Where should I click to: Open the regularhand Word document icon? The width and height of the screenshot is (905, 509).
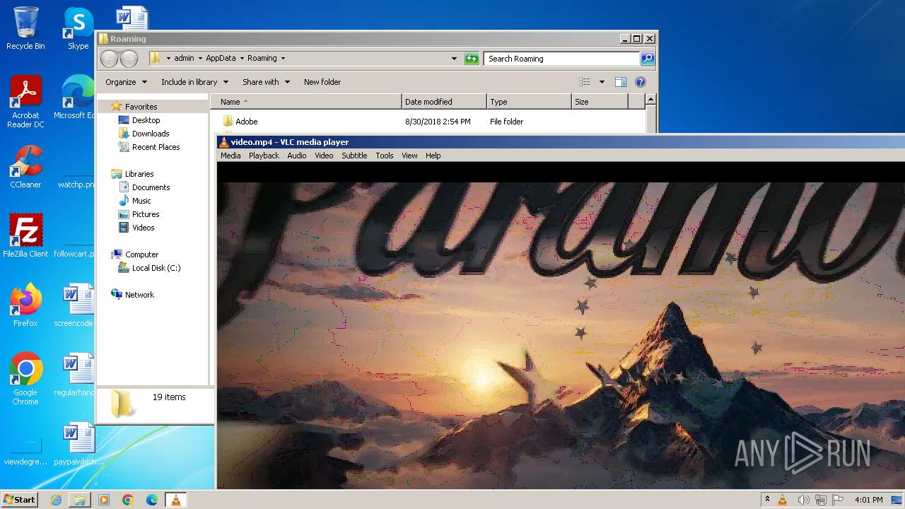tap(74, 375)
